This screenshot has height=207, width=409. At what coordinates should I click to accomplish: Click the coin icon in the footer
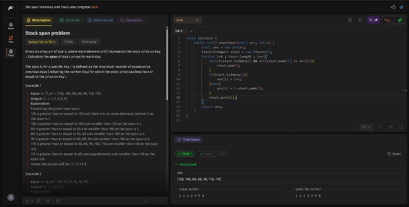click(x=58, y=201)
